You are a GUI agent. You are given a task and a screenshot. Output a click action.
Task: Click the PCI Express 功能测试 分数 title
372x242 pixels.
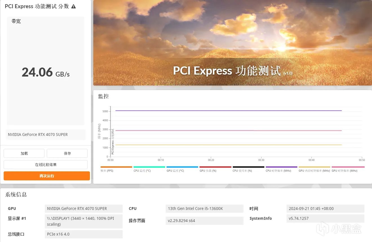pyautogui.click(x=37, y=6)
